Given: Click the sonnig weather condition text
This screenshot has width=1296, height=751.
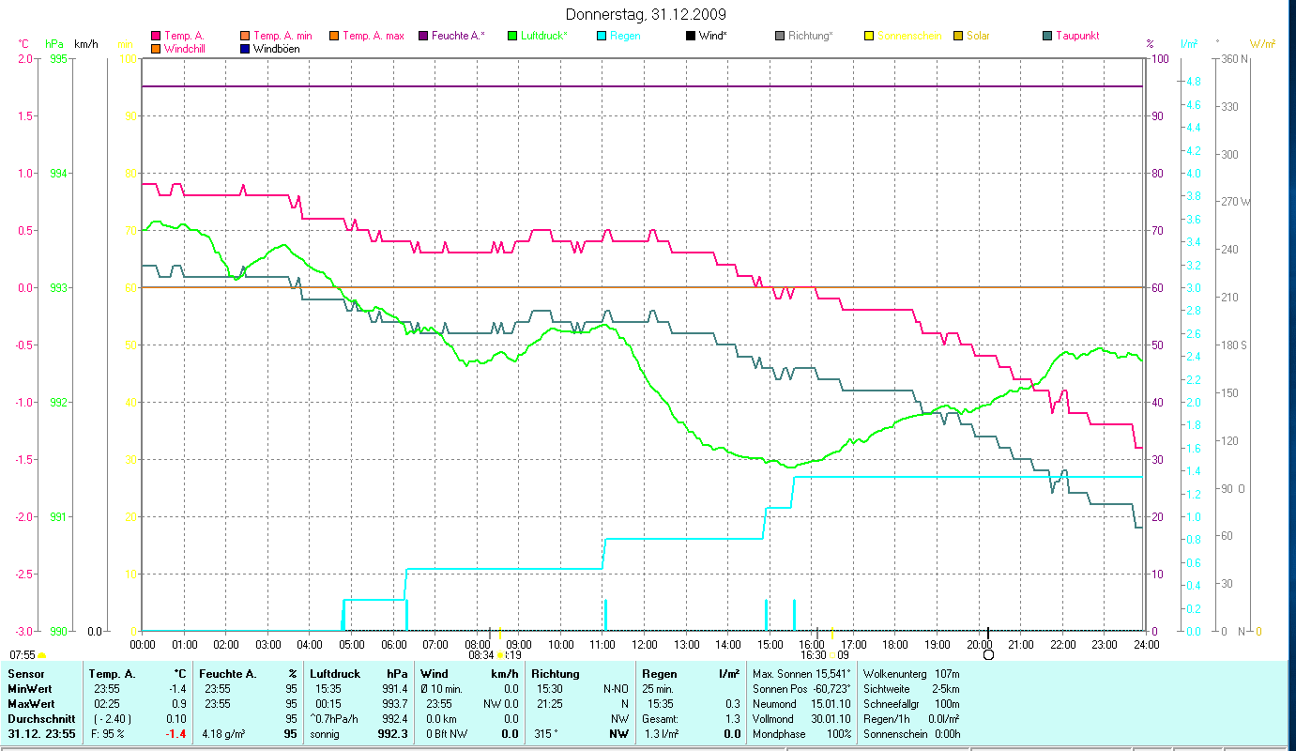Looking at the screenshot, I should (325, 734).
